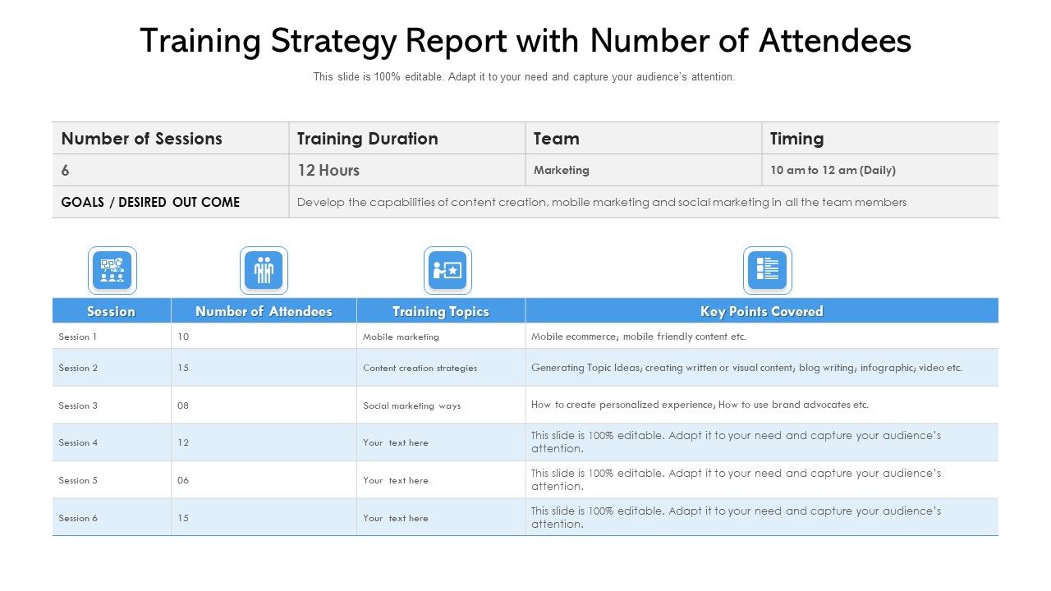
Task: Select 'Mobile ecommerce; mobile friendly content etc.' text
Action: 639,337
